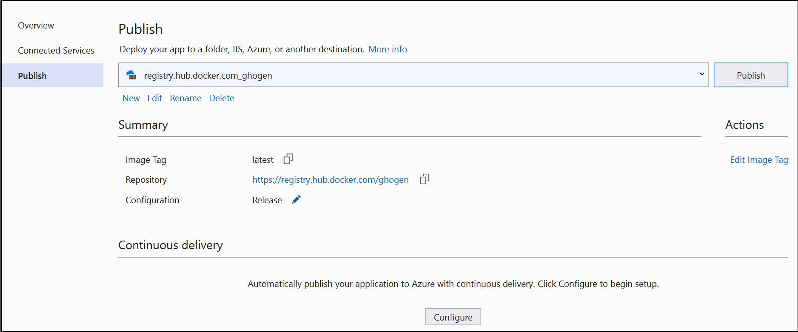Expand the publish profile dropdown arrow

pos(701,74)
